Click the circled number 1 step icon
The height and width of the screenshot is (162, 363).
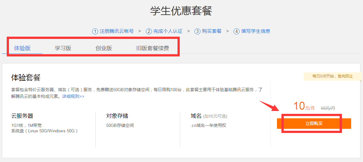(x=95, y=31)
